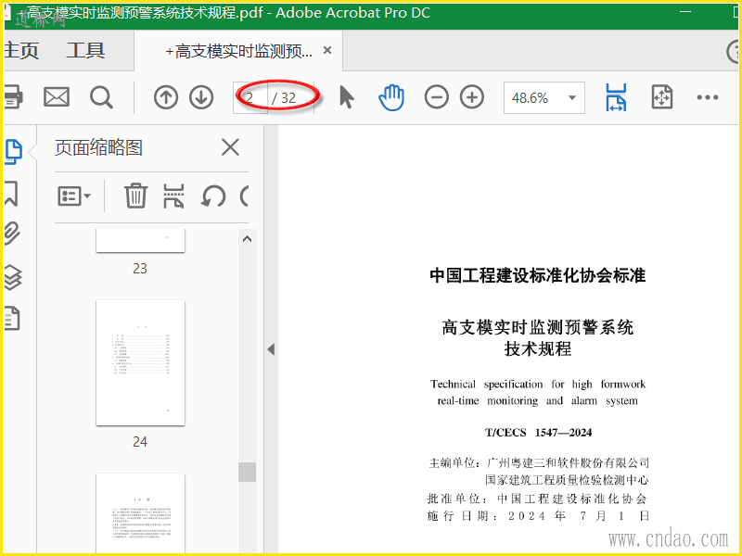742x556 pixels.
Task: Click the thumbnail panel scrollbar handle
Action: [x=247, y=472]
